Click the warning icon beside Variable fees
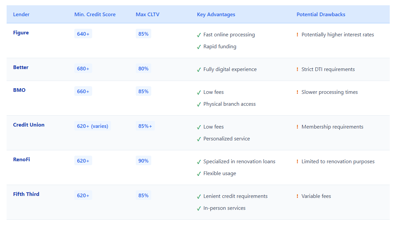396x225 pixels. point(297,196)
